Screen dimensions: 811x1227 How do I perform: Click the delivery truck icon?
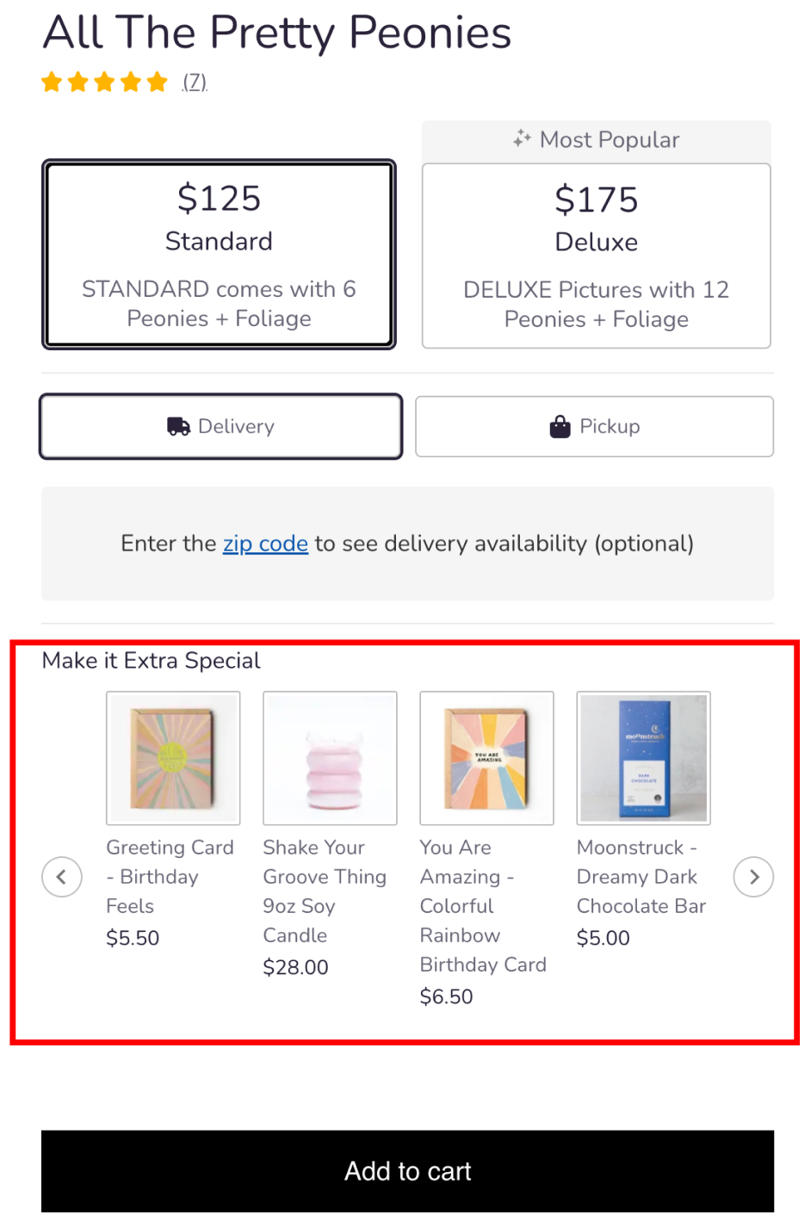click(178, 427)
